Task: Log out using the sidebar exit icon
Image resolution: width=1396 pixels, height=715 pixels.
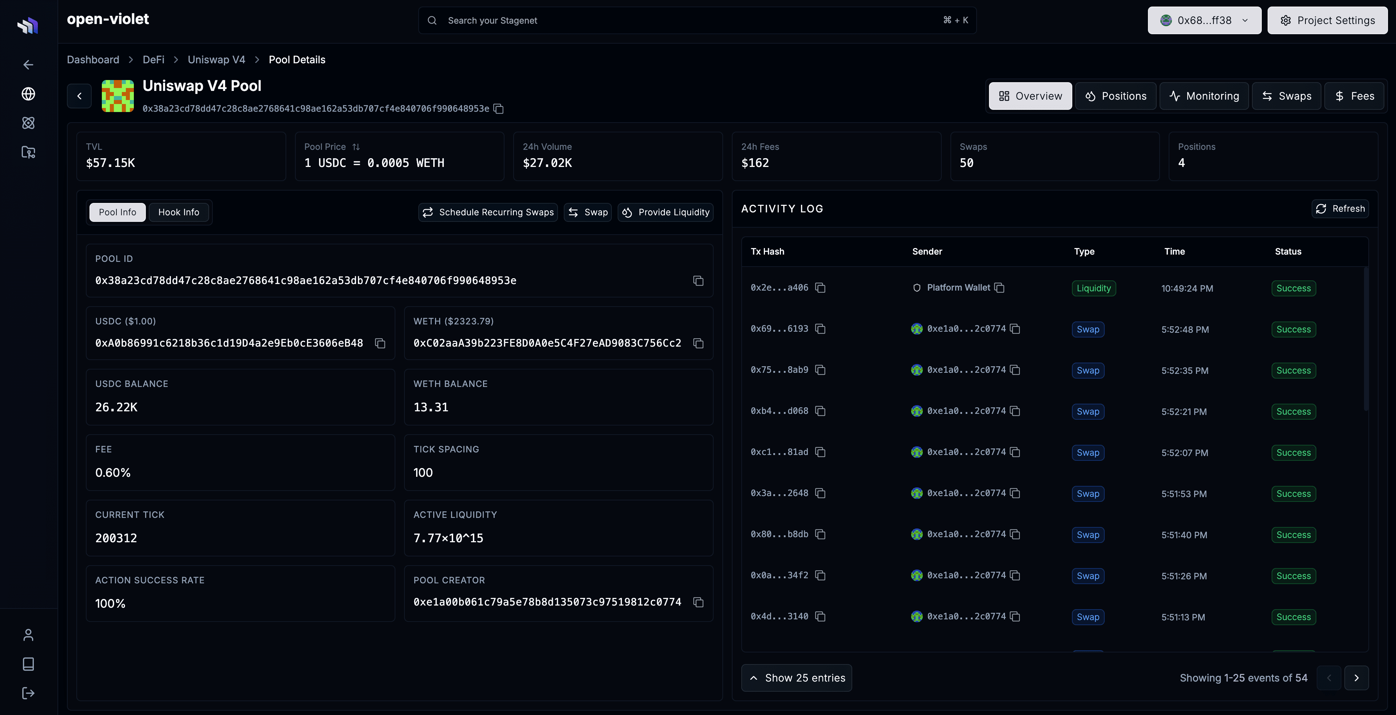Action: click(x=28, y=693)
